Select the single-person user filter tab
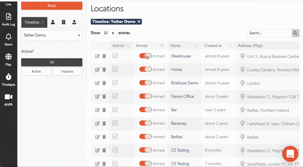 (53, 22)
